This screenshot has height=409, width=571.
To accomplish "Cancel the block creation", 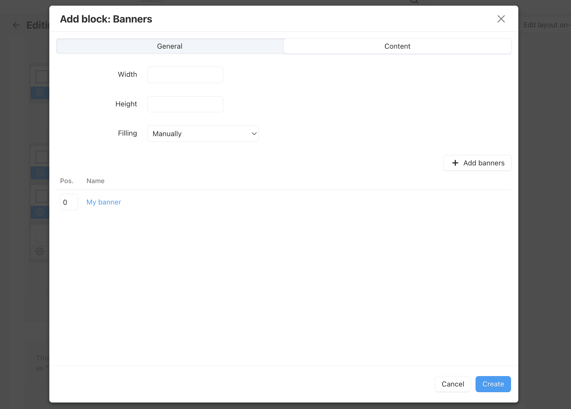I will click(x=453, y=384).
